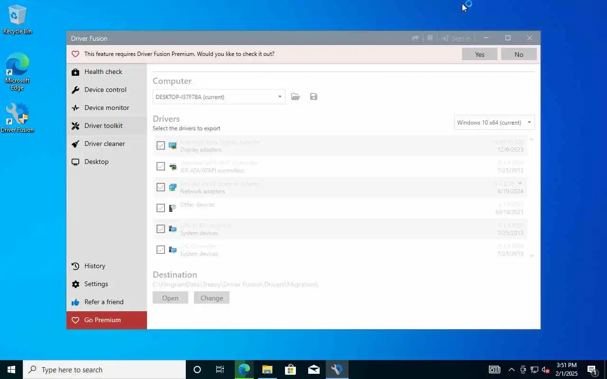Toggle the Display adapters checkbox
The height and width of the screenshot is (379, 607).
coord(161,145)
